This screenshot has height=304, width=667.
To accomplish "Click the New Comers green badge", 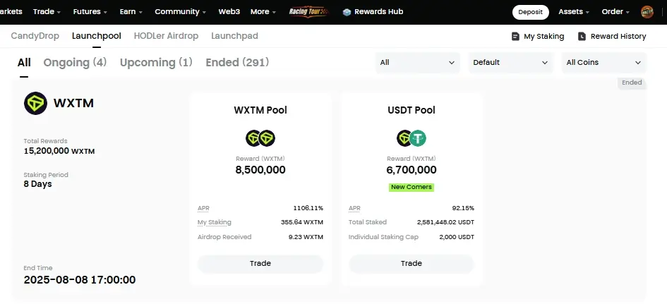I will pyautogui.click(x=411, y=187).
